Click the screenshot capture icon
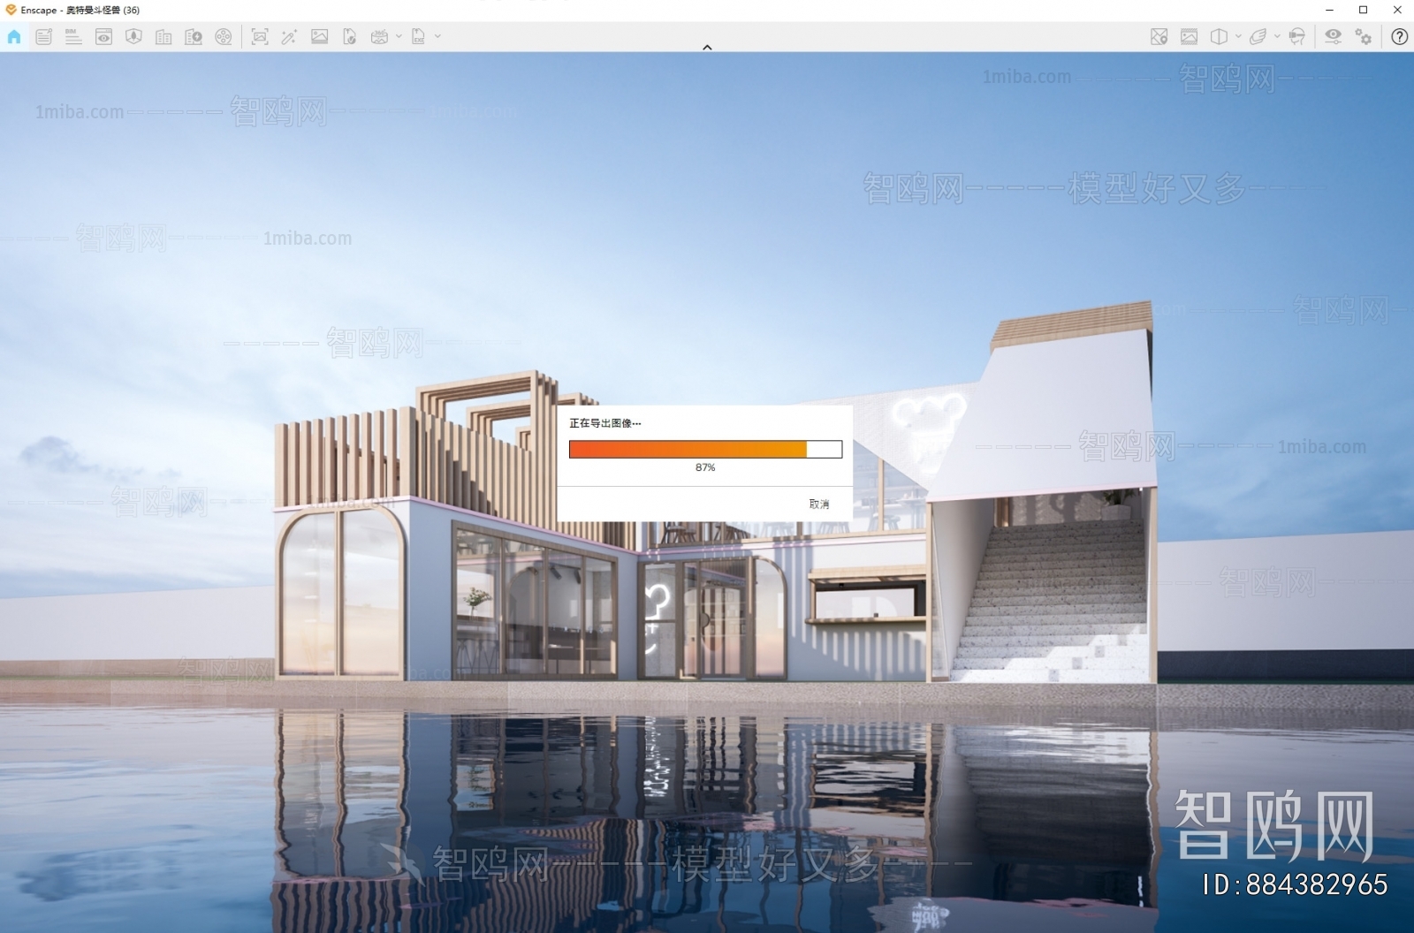Viewport: 1414px width, 933px height. (259, 36)
